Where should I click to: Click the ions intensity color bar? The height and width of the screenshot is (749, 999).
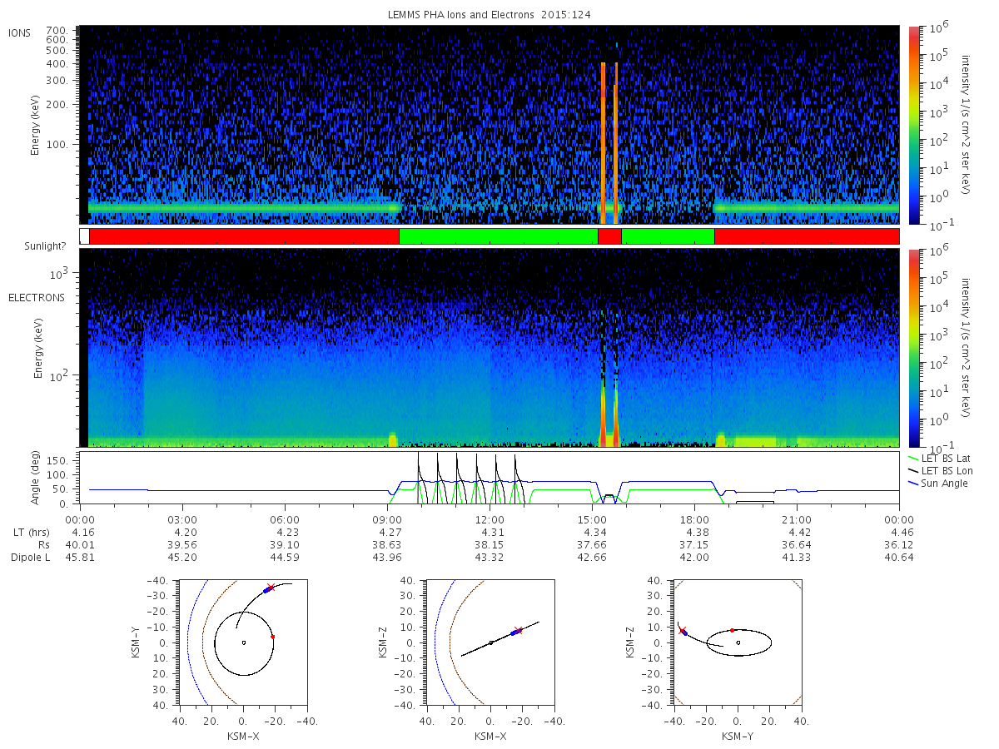point(914,125)
